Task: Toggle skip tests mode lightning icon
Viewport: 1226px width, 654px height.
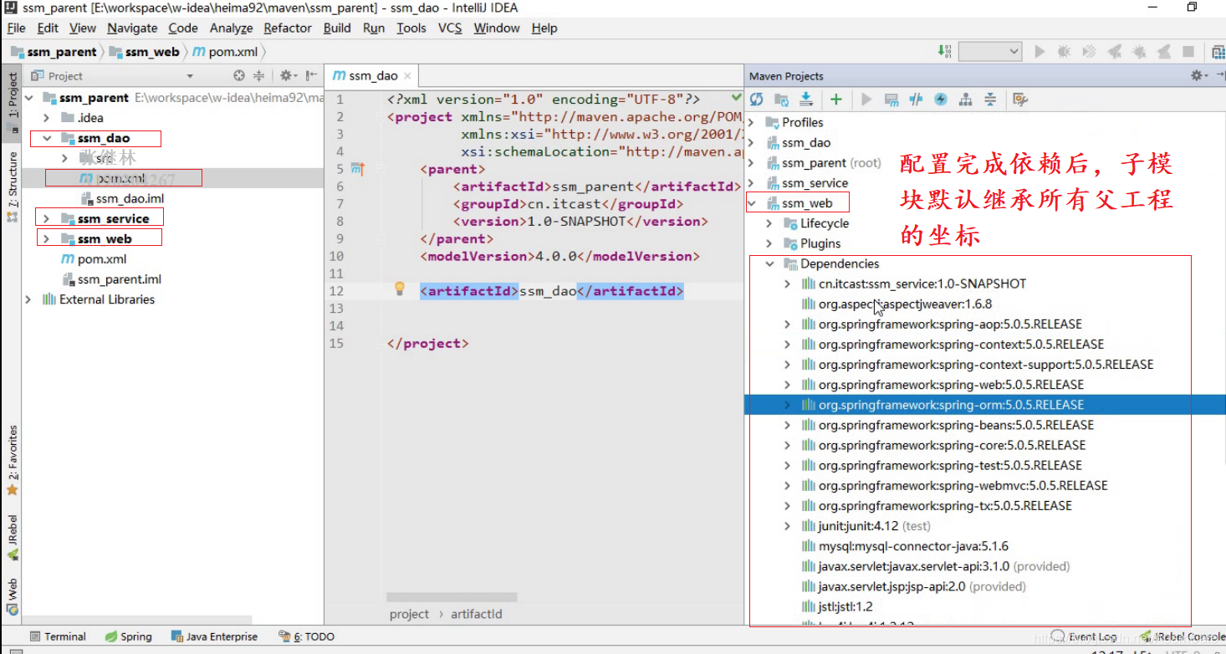Action: pyautogui.click(x=941, y=100)
